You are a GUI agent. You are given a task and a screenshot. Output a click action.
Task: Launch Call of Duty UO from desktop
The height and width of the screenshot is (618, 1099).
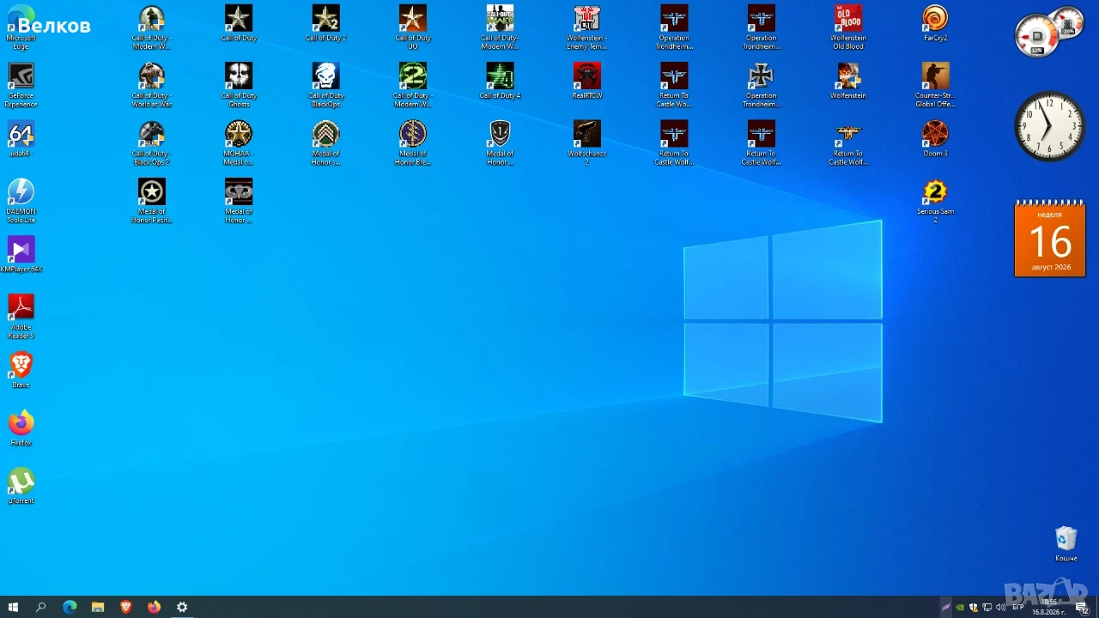[413, 27]
